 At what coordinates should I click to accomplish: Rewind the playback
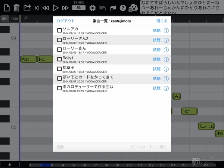coord(46,8)
